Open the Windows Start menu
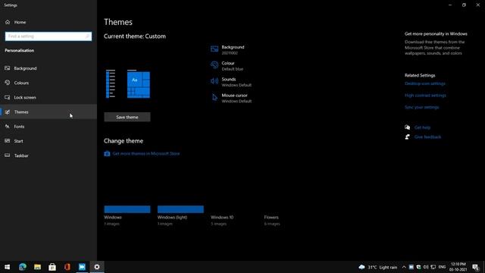This screenshot has width=485, height=273. click(8, 267)
